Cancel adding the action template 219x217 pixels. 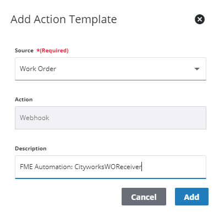[x=144, y=197]
